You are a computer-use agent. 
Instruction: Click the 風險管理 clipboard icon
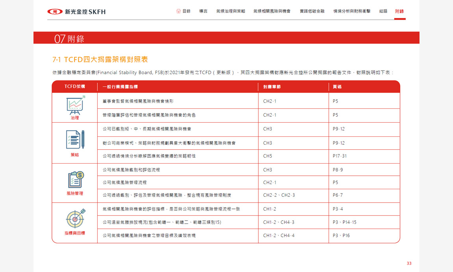pyautogui.click(x=75, y=180)
